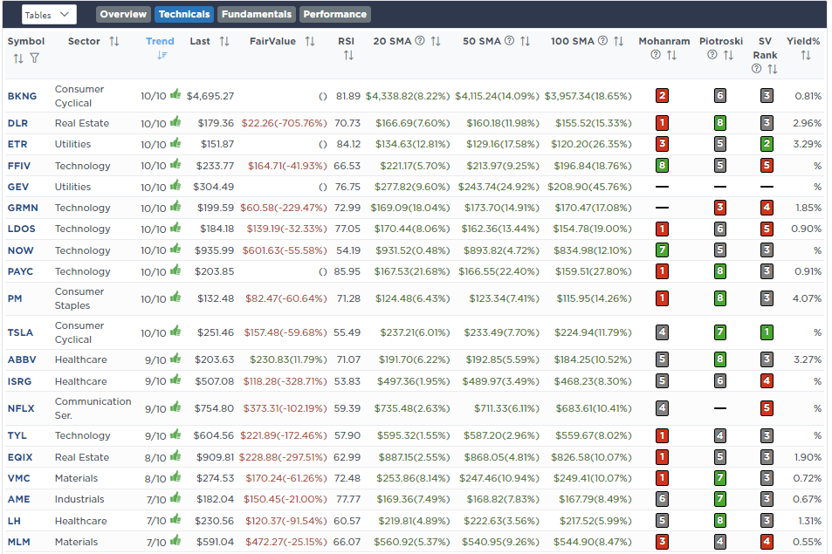Show 20 SMA help info icon
The height and width of the screenshot is (554, 832).
tap(420, 41)
